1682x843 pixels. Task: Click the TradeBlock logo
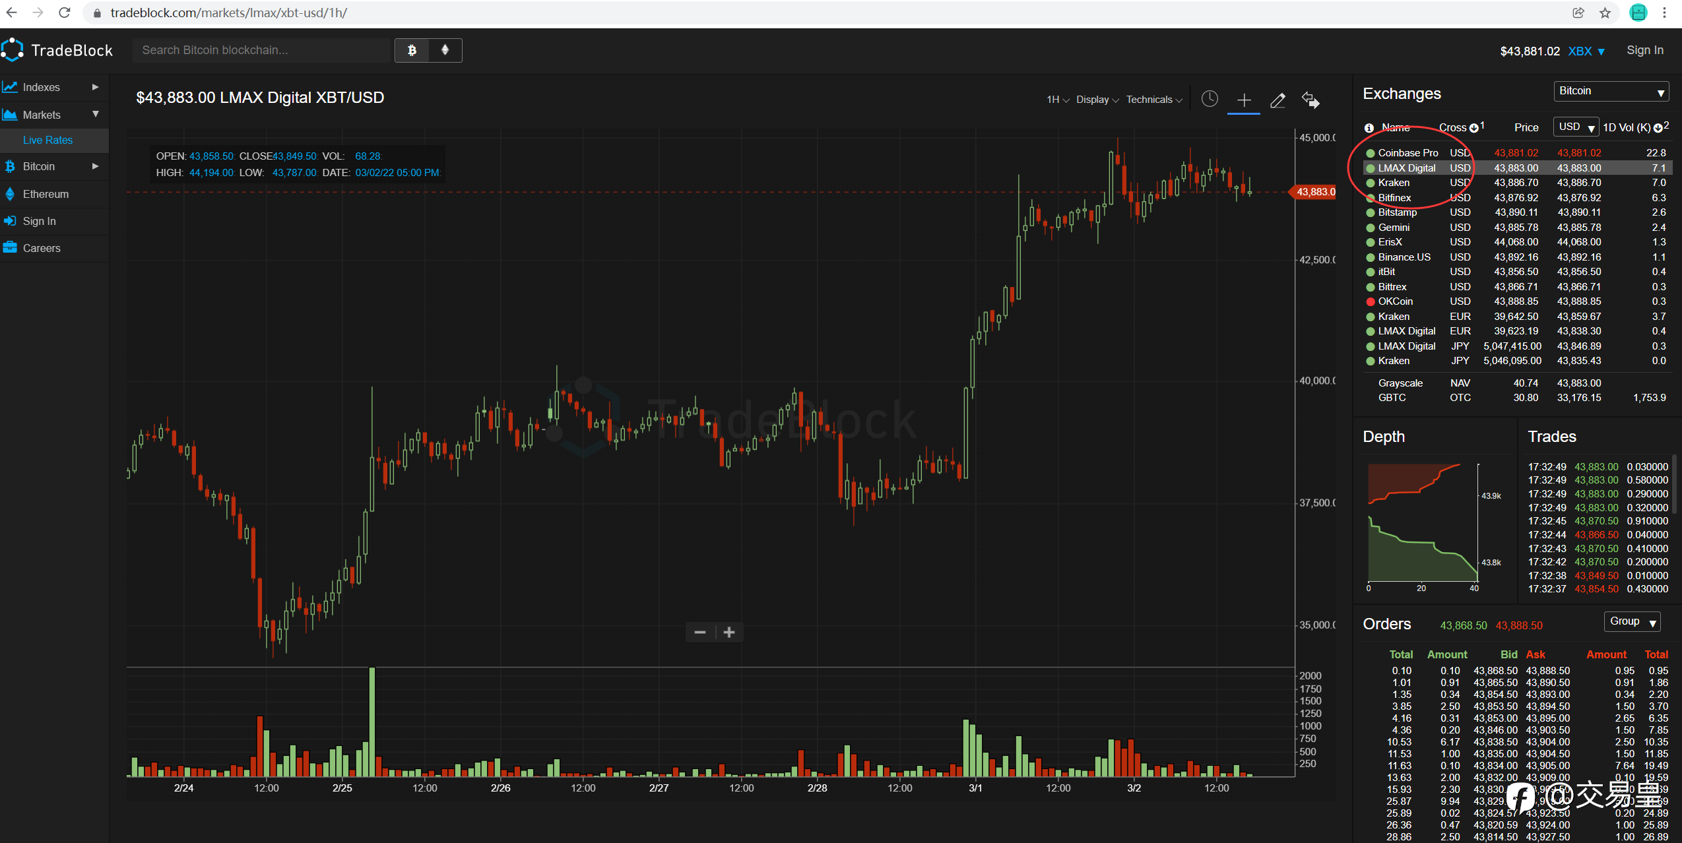57,50
